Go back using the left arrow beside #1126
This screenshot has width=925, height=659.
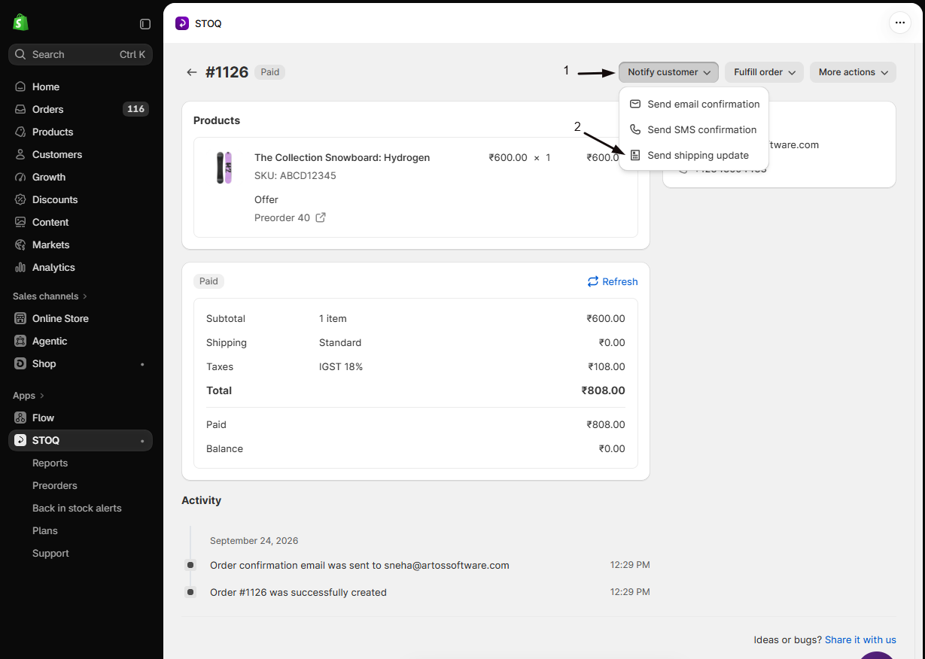[192, 72]
